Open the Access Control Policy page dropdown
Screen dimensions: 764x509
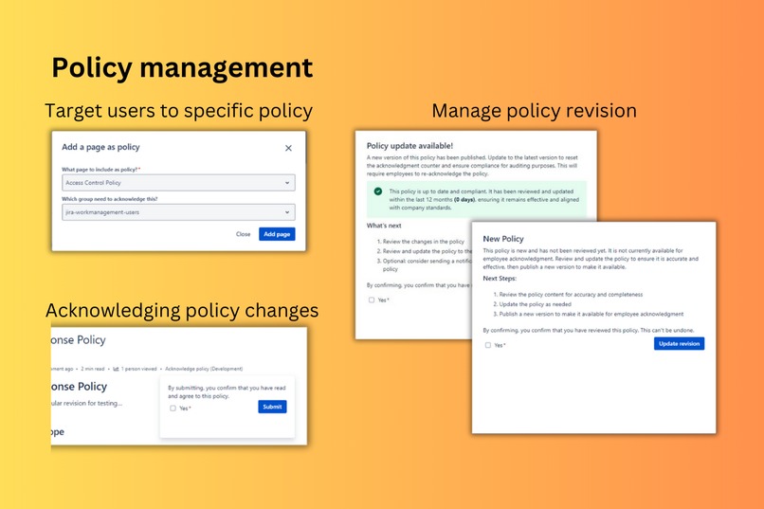point(178,183)
